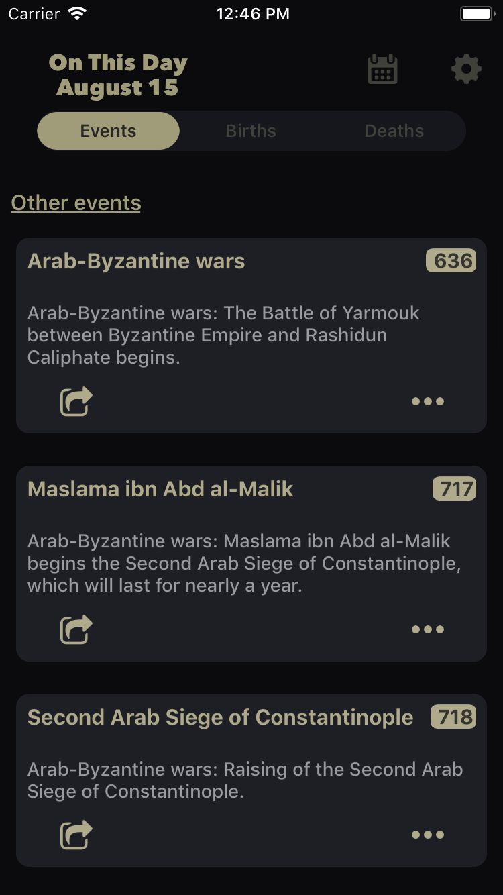Open the calendar date picker
503x895 pixels.
pyautogui.click(x=383, y=70)
